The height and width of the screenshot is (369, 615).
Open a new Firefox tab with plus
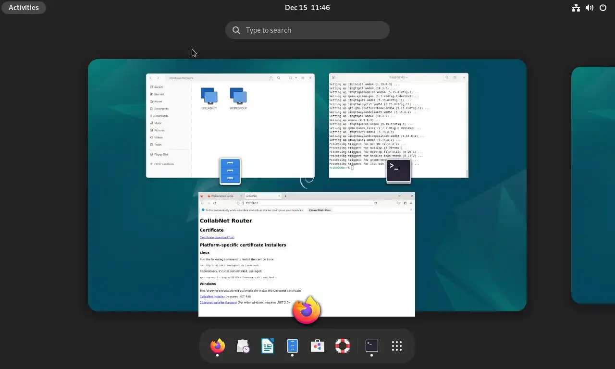[285, 196]
